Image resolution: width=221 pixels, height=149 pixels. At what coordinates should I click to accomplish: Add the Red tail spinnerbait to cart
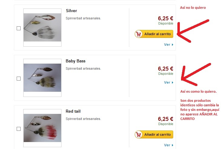[x=154, y=134]
